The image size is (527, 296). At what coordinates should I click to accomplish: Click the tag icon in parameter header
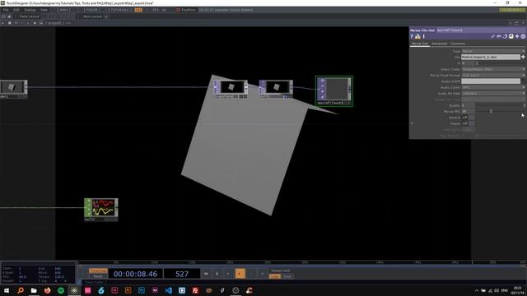pos(499,36)
